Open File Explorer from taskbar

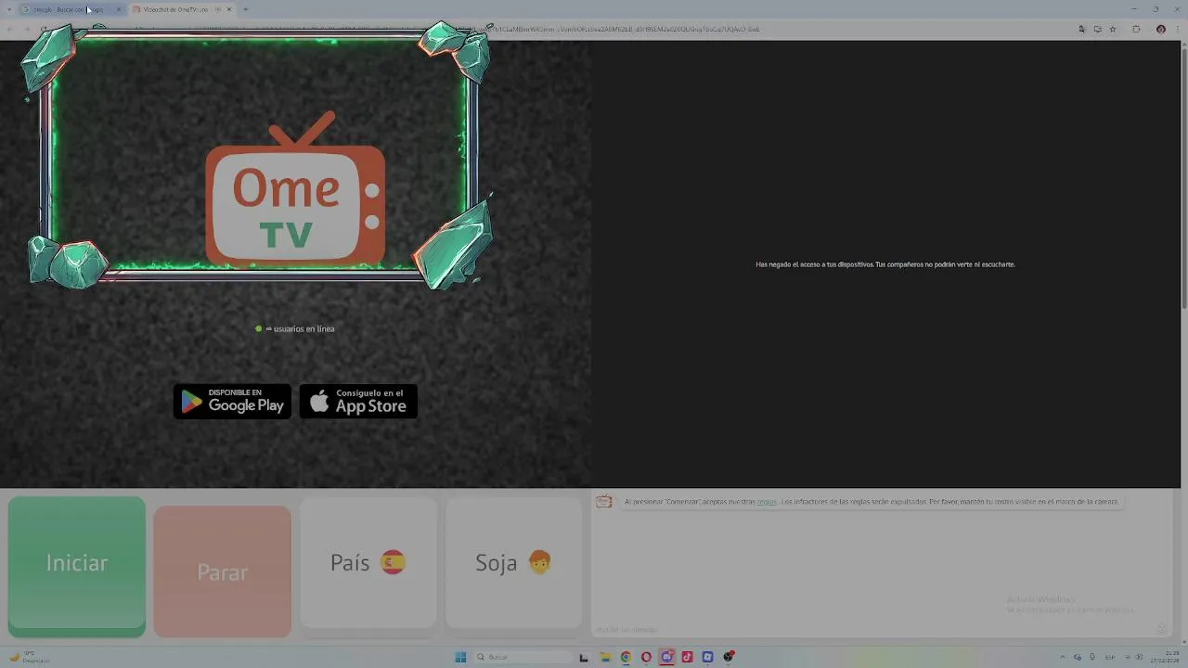(605, 657)
